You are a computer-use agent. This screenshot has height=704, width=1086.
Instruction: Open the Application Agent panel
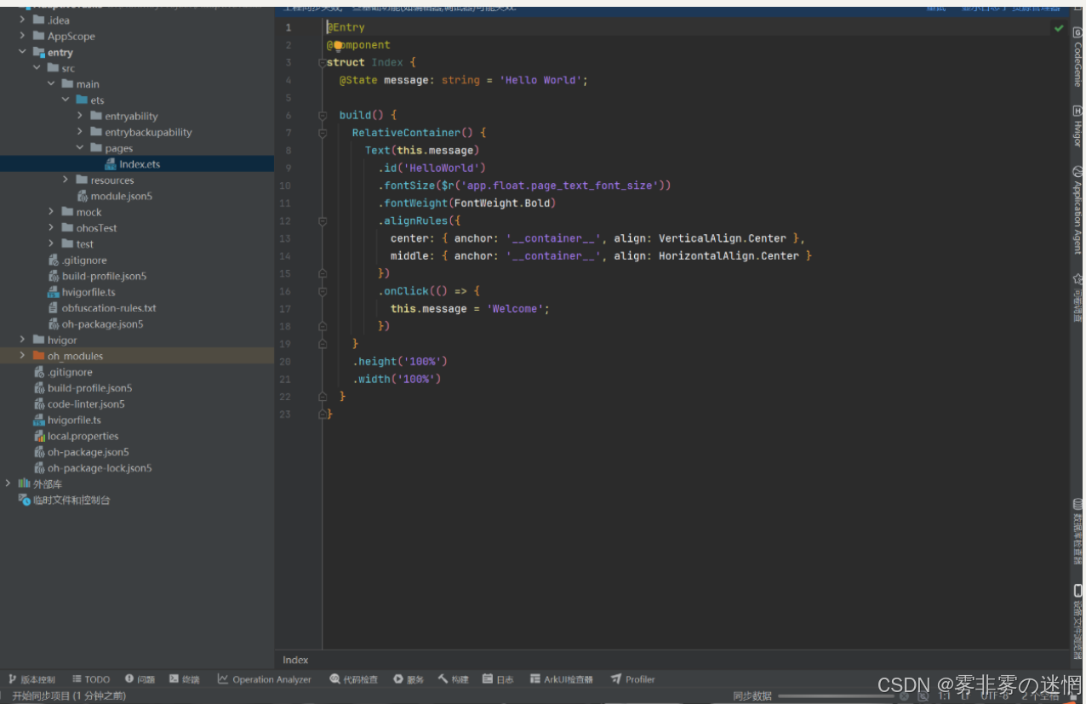(x=1077, y=211)
